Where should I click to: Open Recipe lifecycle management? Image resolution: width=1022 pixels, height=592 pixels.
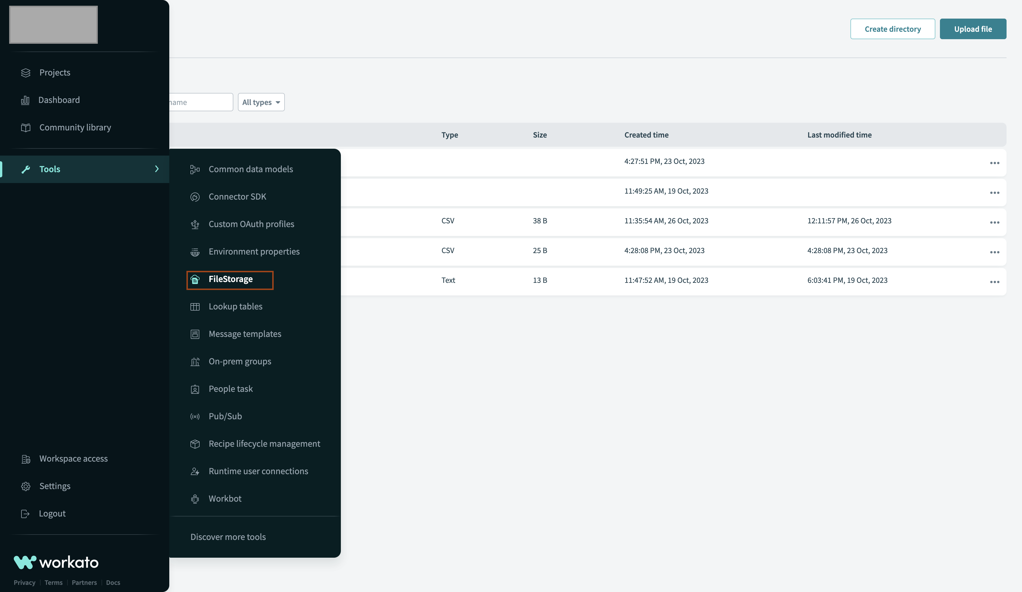(x=265, y=444)
